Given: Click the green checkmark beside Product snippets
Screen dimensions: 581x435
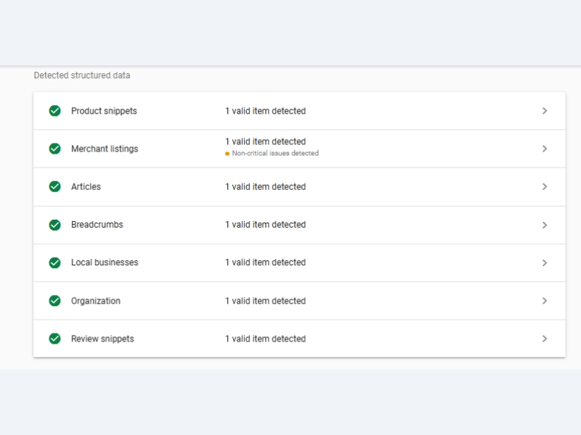Looking at the screenshot, I should 54,111.
